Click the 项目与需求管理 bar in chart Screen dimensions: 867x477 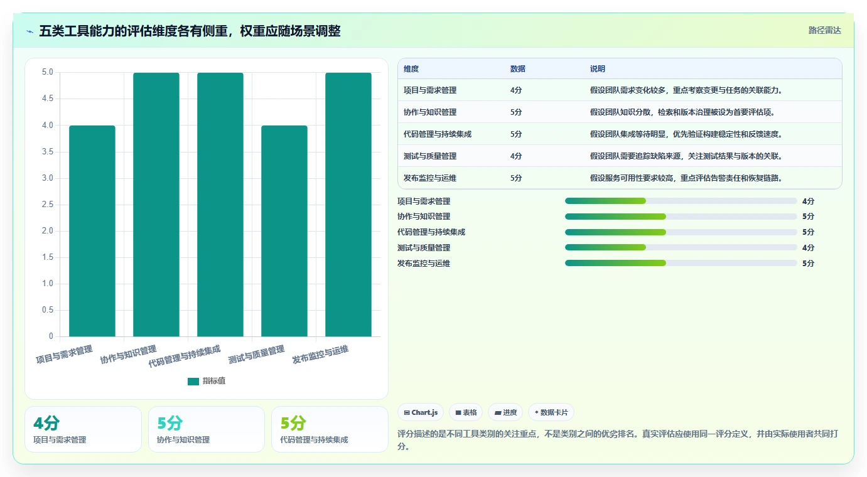click(92, 231)
